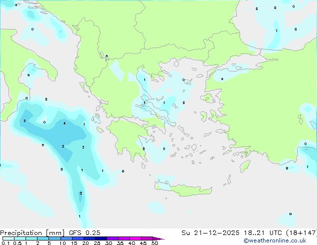Click the 40–45 mm magenta legend swatch
The height and width of the screenshot is (245, 317).
tap(135, 238)
